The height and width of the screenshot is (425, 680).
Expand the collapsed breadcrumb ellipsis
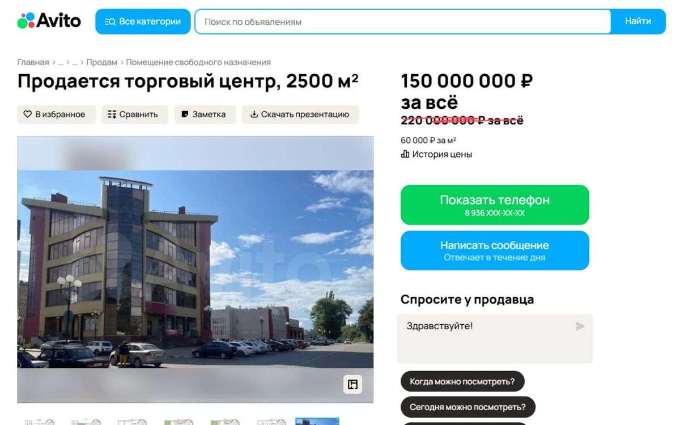(x=61, y=62)
